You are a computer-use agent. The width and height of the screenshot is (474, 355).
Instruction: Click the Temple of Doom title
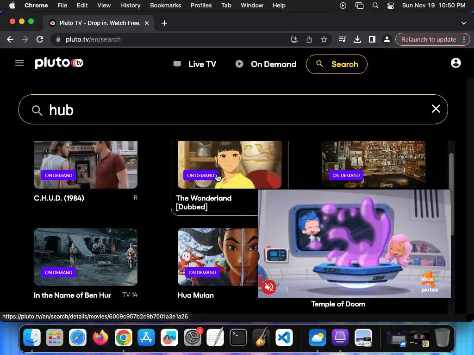pos(338,304)
